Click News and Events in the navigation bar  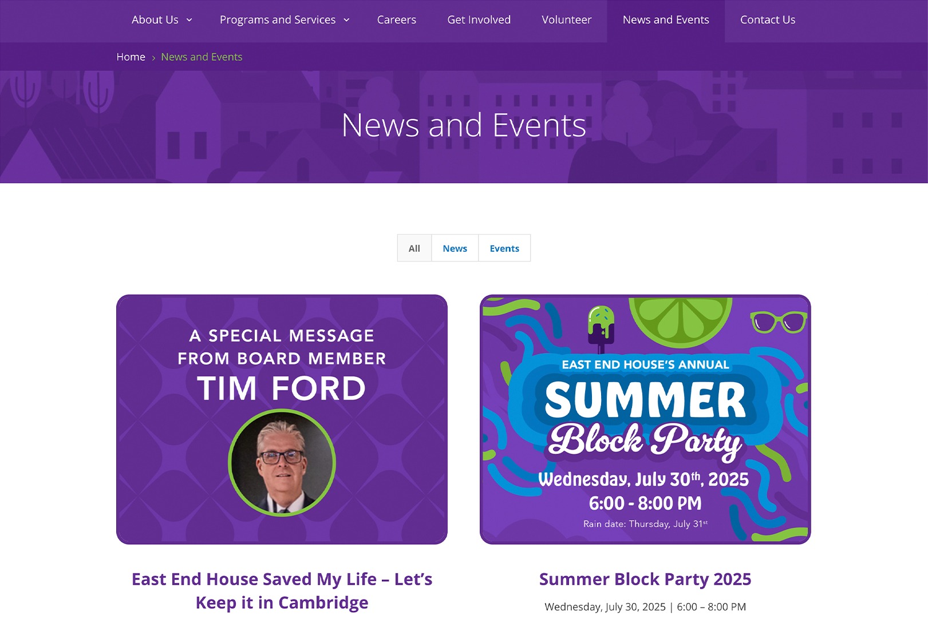(x=665, y=20)
